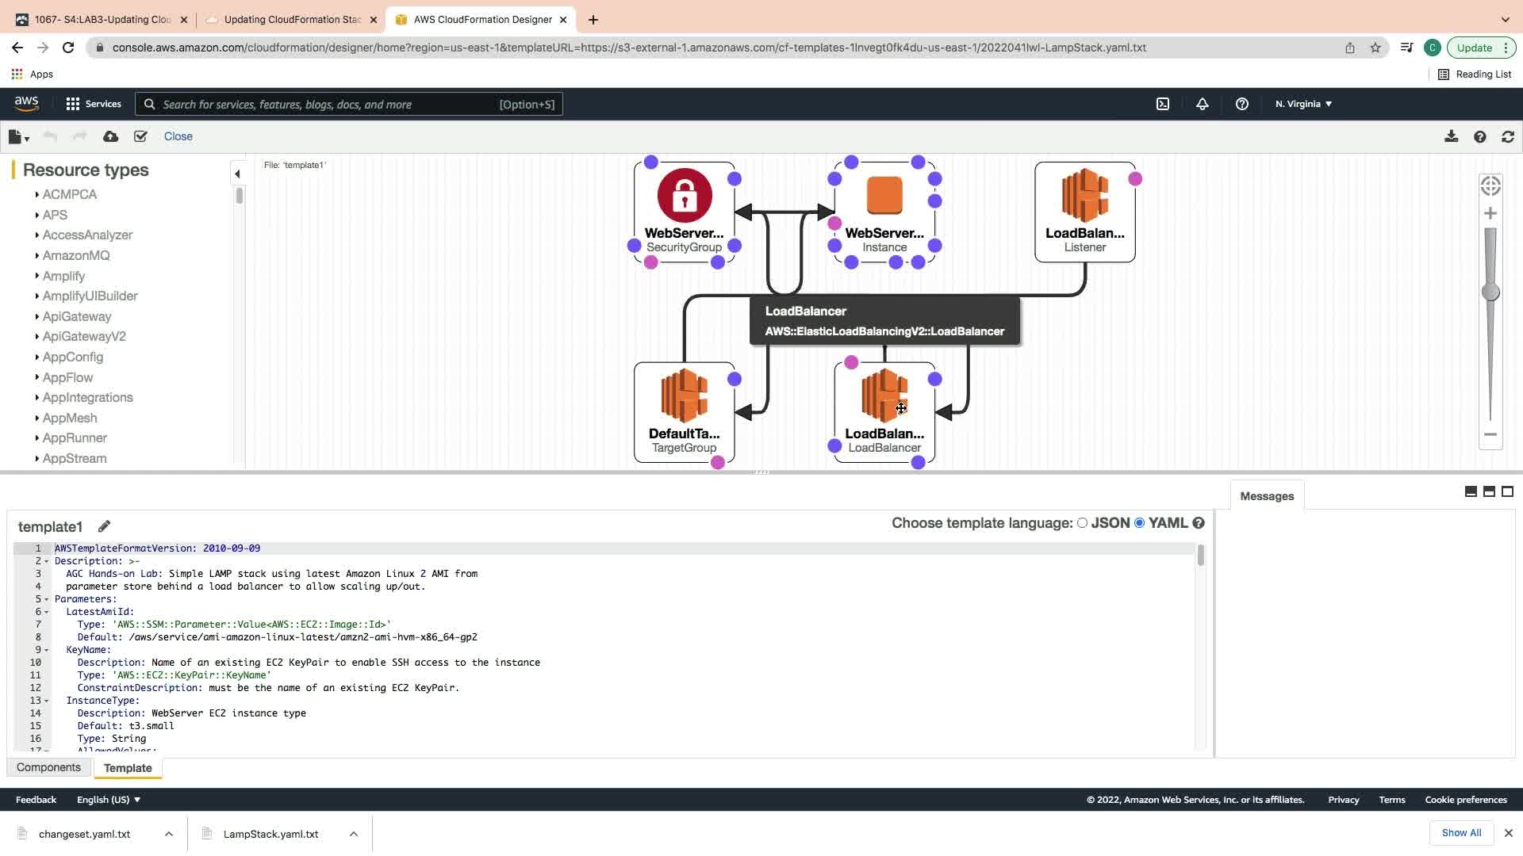Screen dimensions: 1523x856
Task: Click the Download template icon
Action: [x=1451, y=136]
